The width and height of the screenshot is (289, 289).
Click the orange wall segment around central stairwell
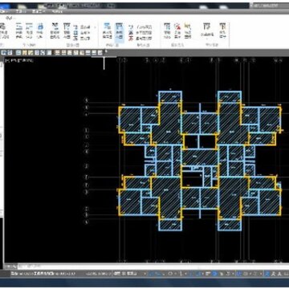[x=200, y=149]
